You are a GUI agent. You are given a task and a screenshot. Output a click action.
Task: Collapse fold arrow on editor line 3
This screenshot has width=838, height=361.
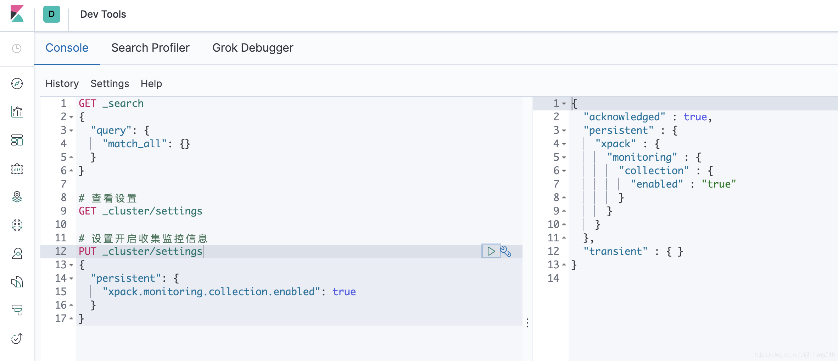click(x=71, y=130)
